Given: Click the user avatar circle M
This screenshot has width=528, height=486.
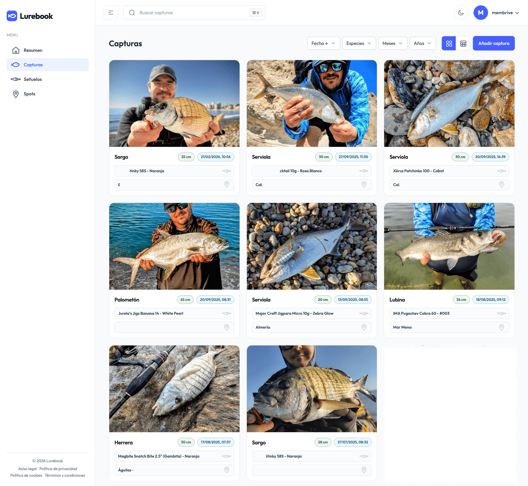Looking at the screenshot, I should pyautogui.click(x=480, y=13).
